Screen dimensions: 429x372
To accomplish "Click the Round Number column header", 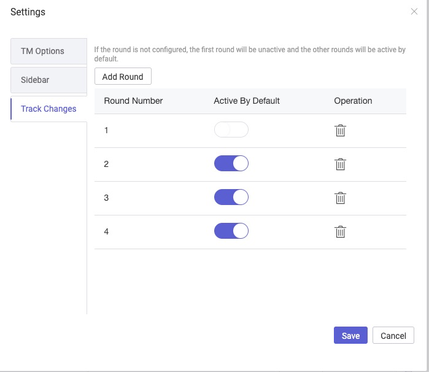I will pyautogui.click(x=133, y=101).
